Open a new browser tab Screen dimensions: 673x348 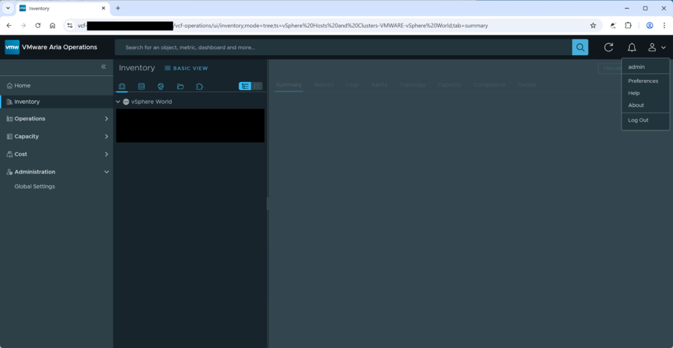[118, 8]
